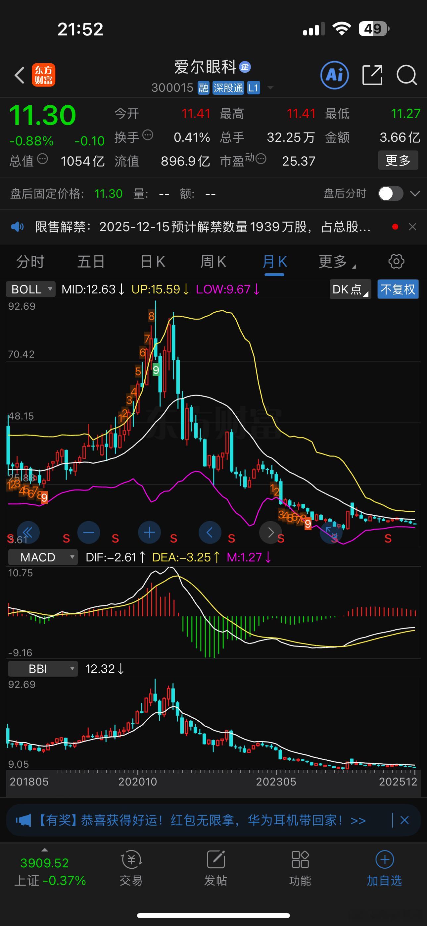Tap the double-left chart jump button
Screen dimensions: 427x926
(x=28, y=532)
